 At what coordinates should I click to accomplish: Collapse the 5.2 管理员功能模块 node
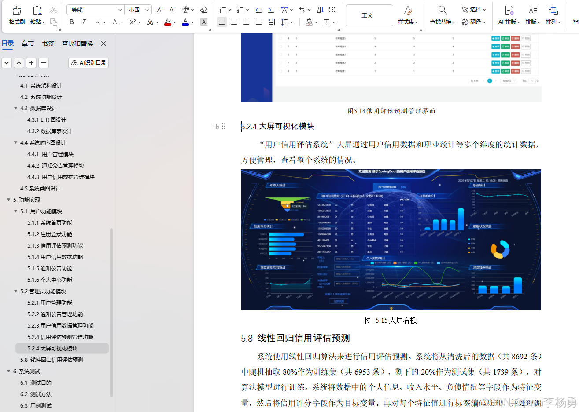click(16, 291)
